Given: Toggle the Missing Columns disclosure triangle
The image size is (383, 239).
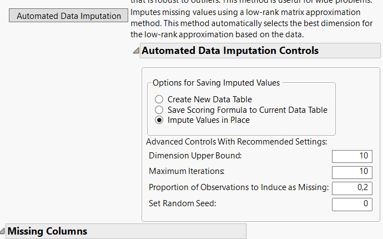Looking at the screenshot, I should (x=3, y=231).
